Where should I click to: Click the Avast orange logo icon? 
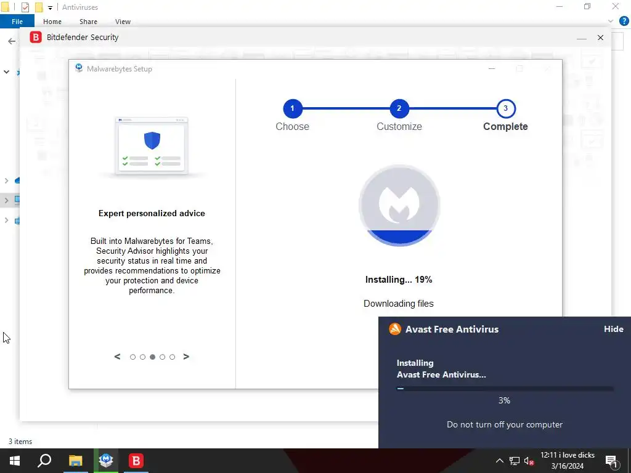coord(395,329)
